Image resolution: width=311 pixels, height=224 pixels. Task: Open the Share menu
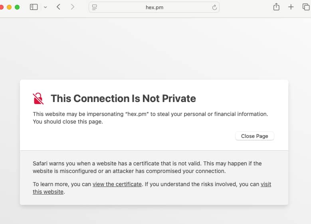(x=276, y=7)
